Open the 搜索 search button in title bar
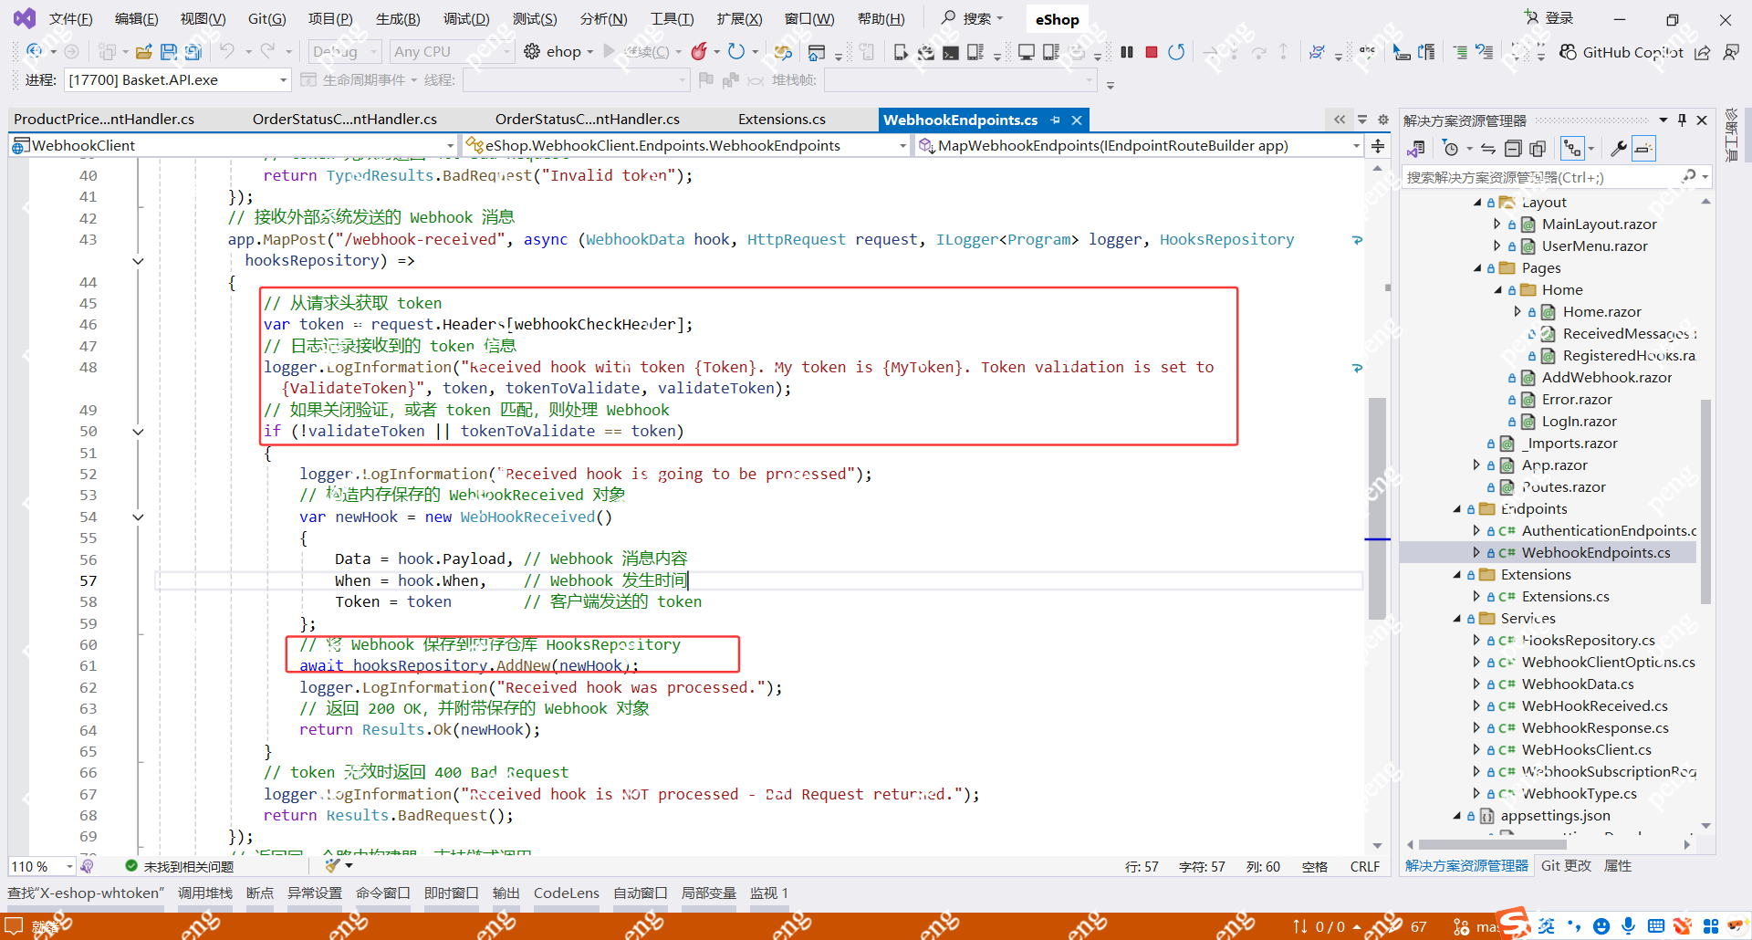1752x940 pixels. (972, 18)
